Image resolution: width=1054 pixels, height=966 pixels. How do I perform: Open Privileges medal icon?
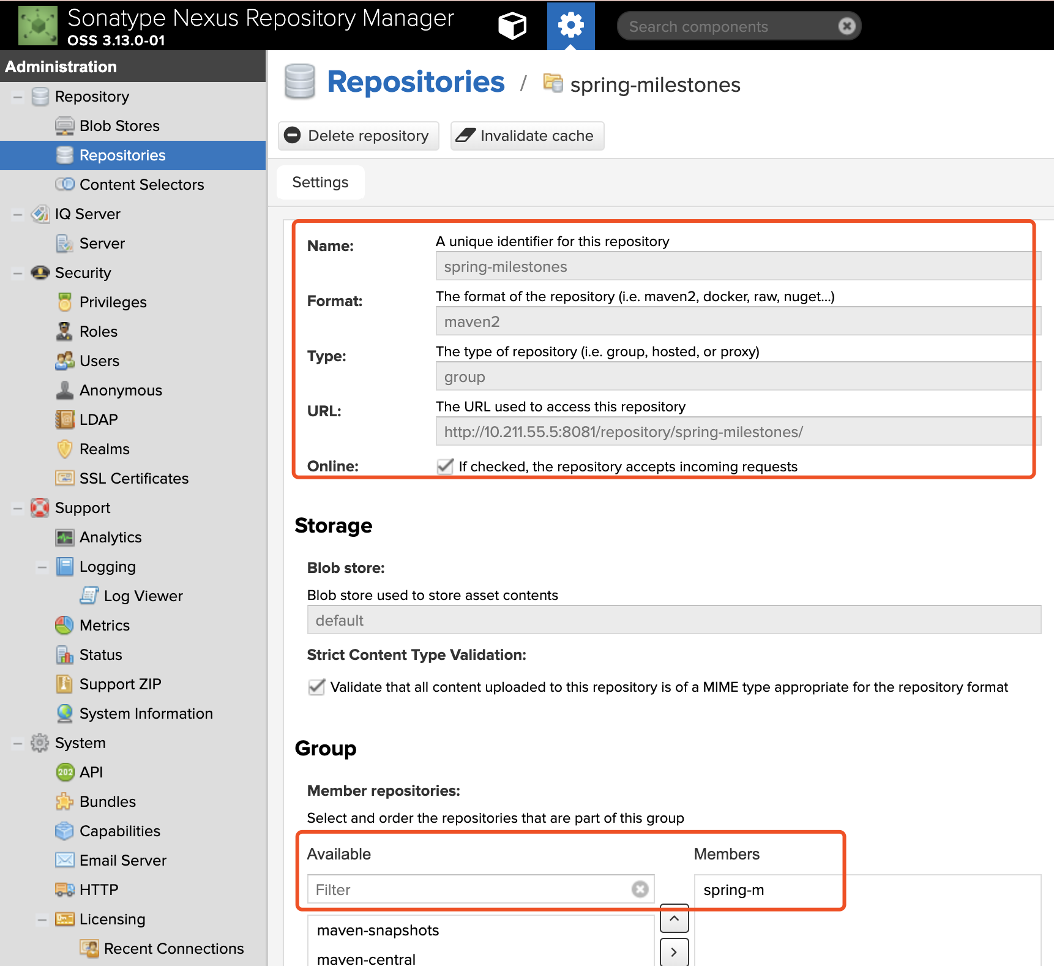pos(65,302)
